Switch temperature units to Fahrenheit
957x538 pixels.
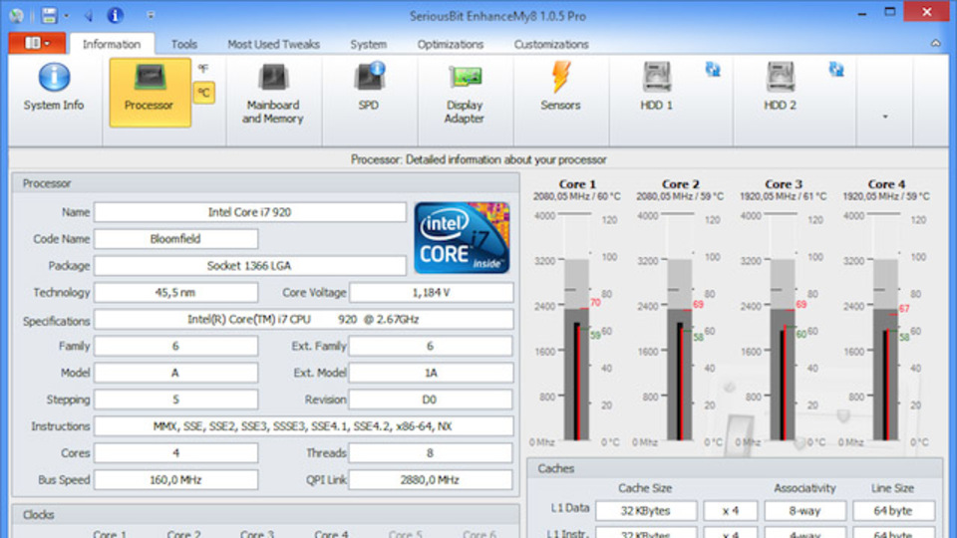click(203, 69)
